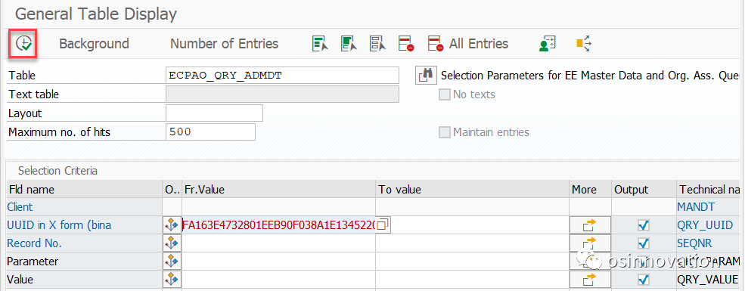Select the Client field name cell
The image size is (745, 291).
pos(83,207)
